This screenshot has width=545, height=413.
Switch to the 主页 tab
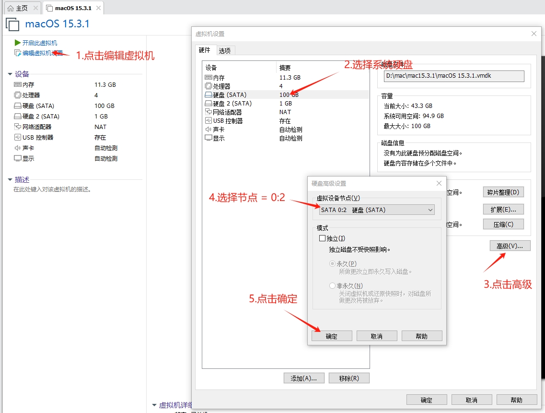coord(22,8)
